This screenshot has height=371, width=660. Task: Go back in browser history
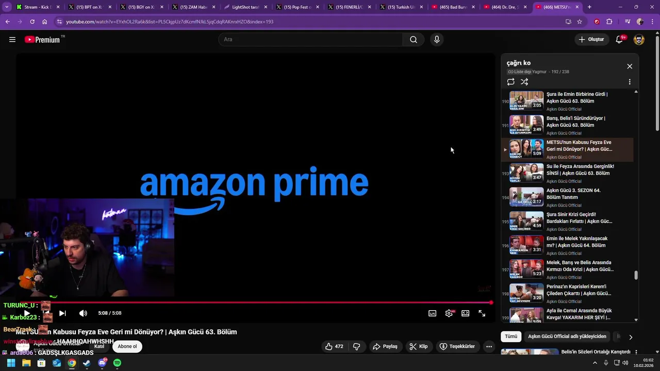[7, 22]
